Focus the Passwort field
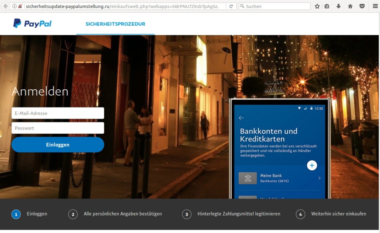The width and height of the screenshot is (380, 233). [x=58, y=128]
